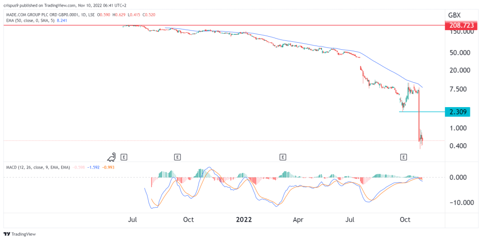The width and height of the screenshot is (482, 240).
Task: Click the GBX currency label
Action: point(454,15)
